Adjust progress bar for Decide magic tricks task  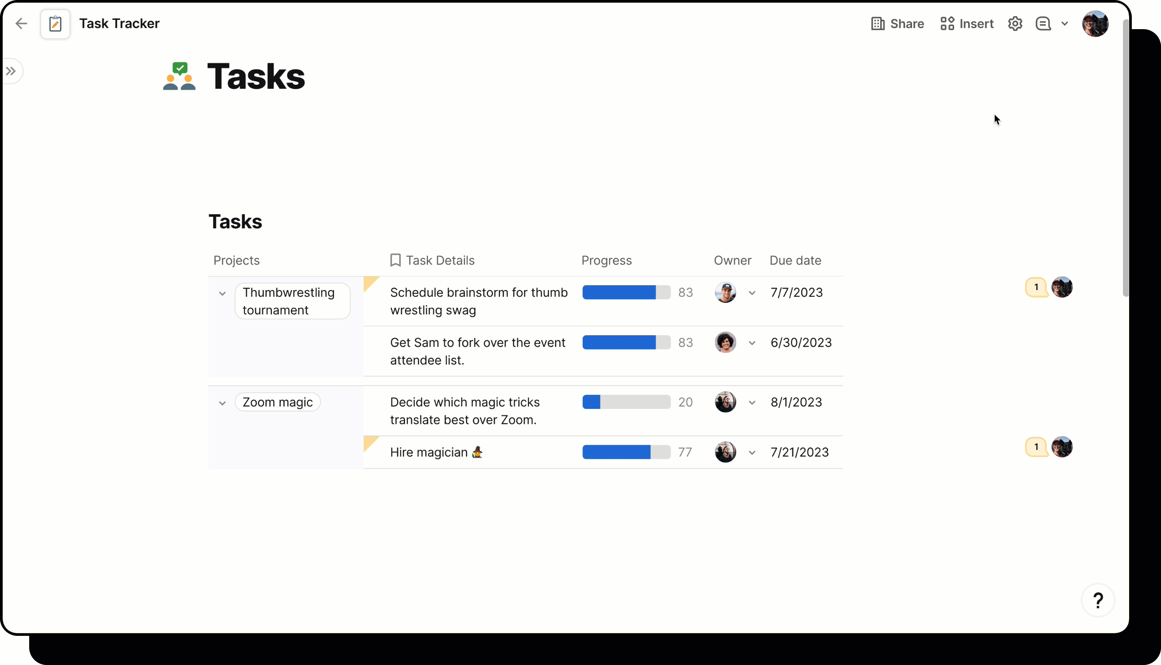[x=626, y=402]
